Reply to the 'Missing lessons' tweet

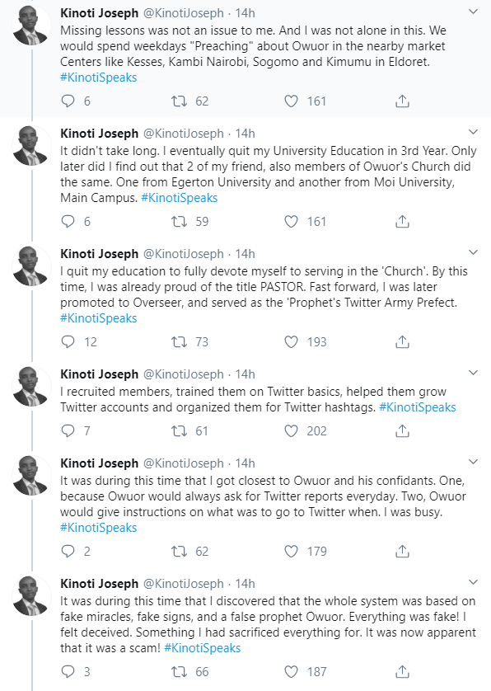pos(68,101)
